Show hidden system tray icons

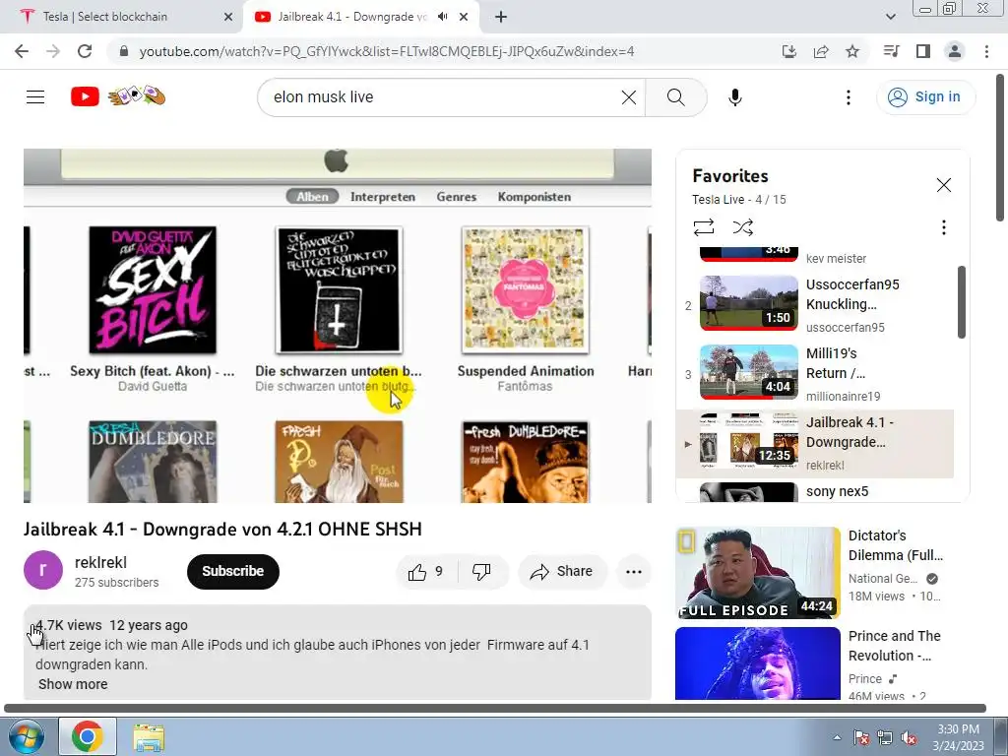[837, 737]
